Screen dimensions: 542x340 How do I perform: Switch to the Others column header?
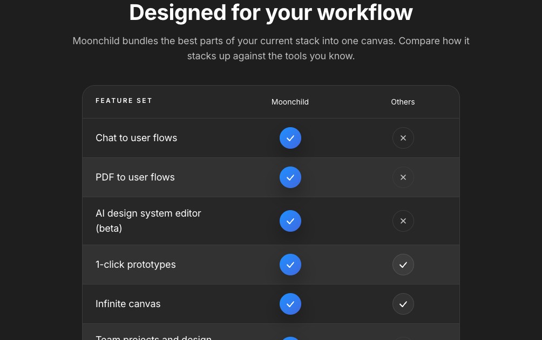coord(403,102)
